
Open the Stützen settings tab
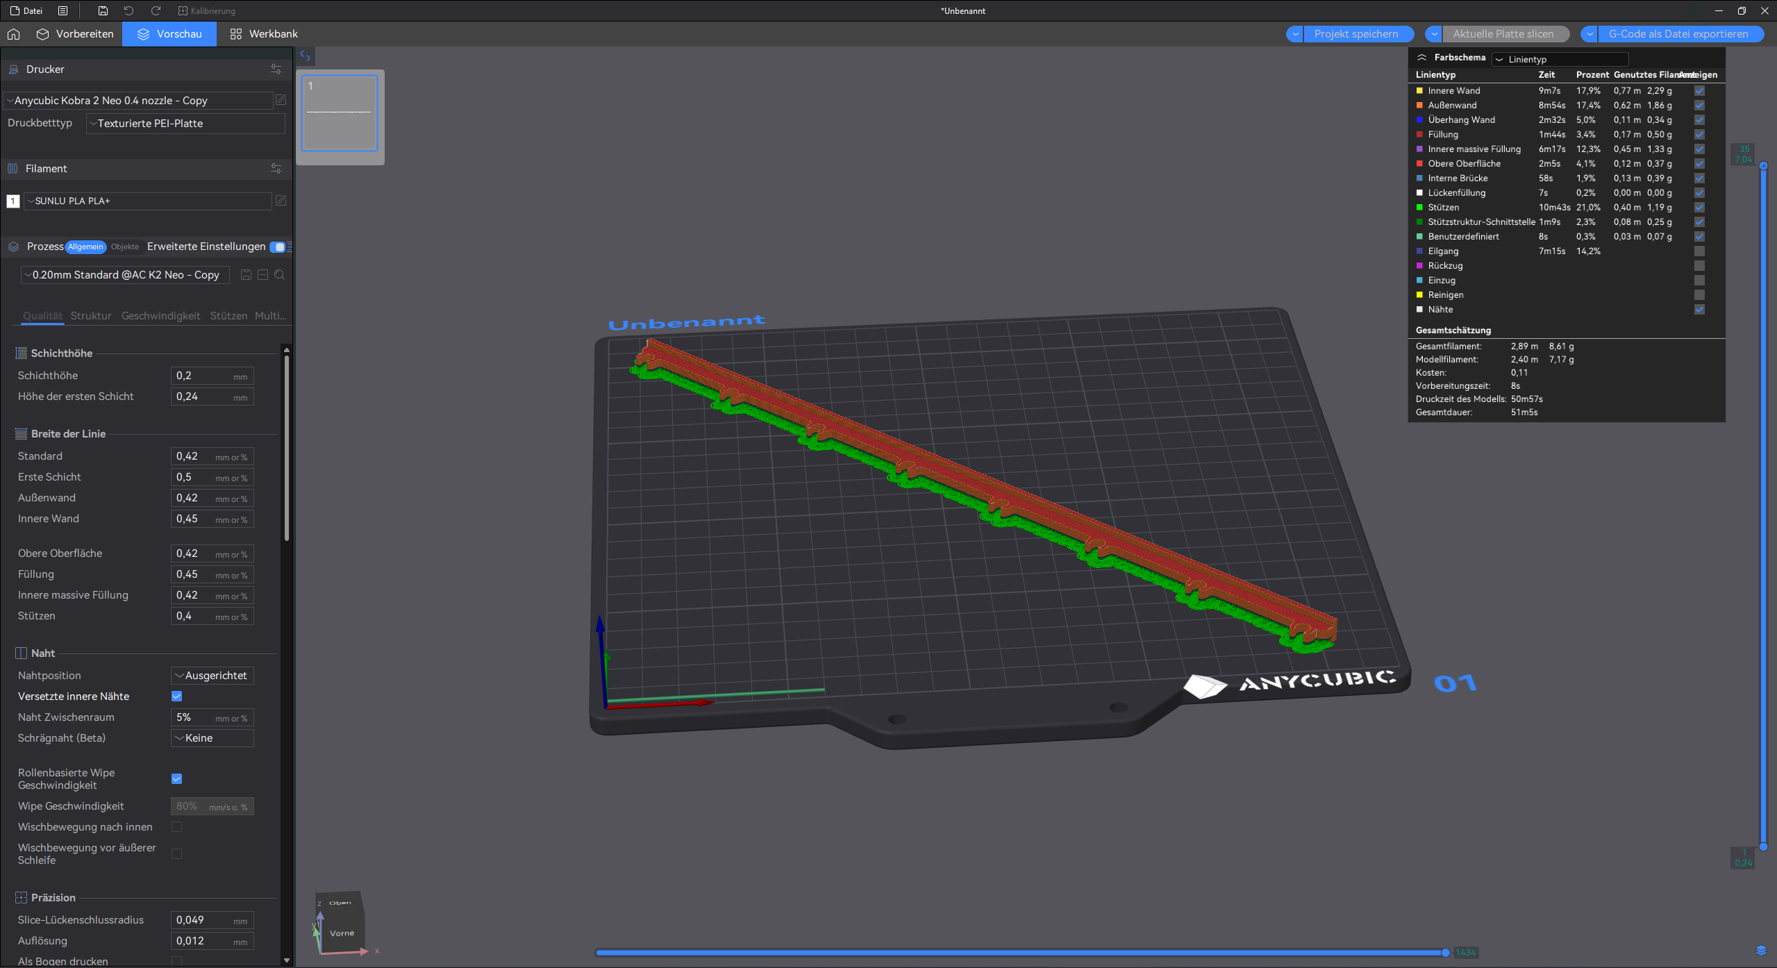(228, 316)
